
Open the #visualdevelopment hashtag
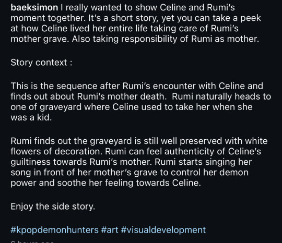click(x=163, y=230)
